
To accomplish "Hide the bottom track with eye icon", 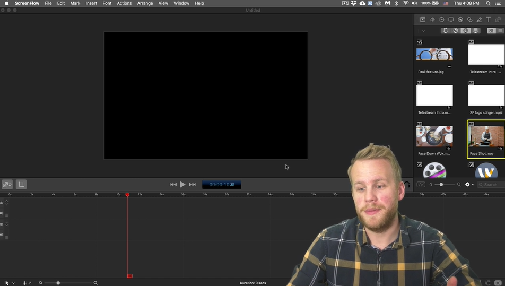I will click(x=2, y=224).
